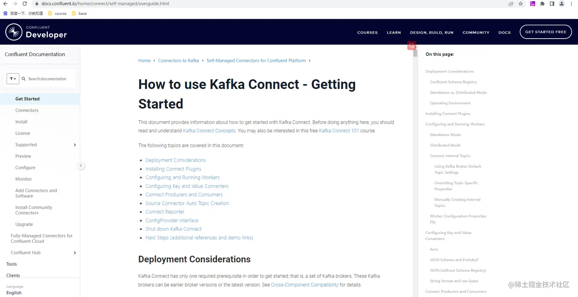Screen dimensions: 578x297
Task: Expand the Supported section in the sidebar
Action: [x=75, y=145]
